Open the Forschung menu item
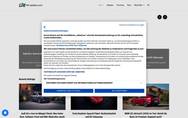Screen dimensions: 188x118 [120, 5]
